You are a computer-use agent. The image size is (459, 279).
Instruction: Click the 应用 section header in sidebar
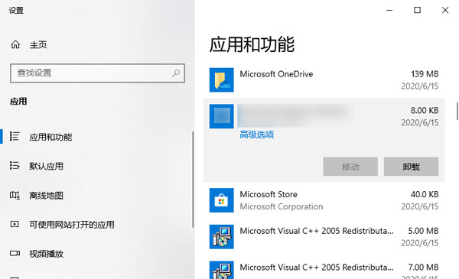pos(18,102)
